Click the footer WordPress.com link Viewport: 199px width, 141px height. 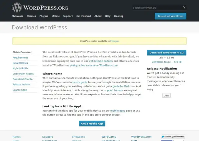[141, 137]
